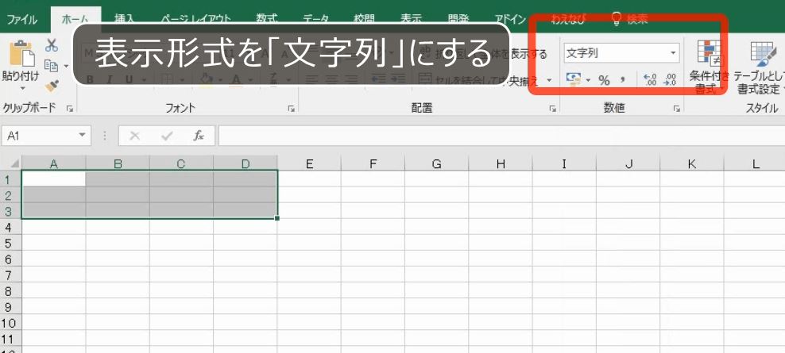Select row 1 header
Viewport: 785px width, 353px height.
pos(10,179)
